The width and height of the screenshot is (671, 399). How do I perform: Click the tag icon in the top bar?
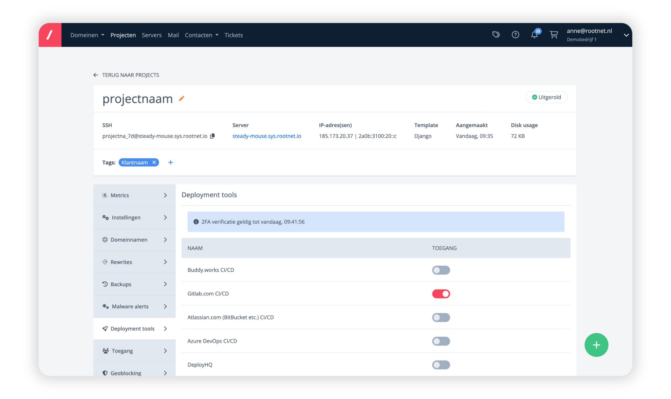(496, 34)
